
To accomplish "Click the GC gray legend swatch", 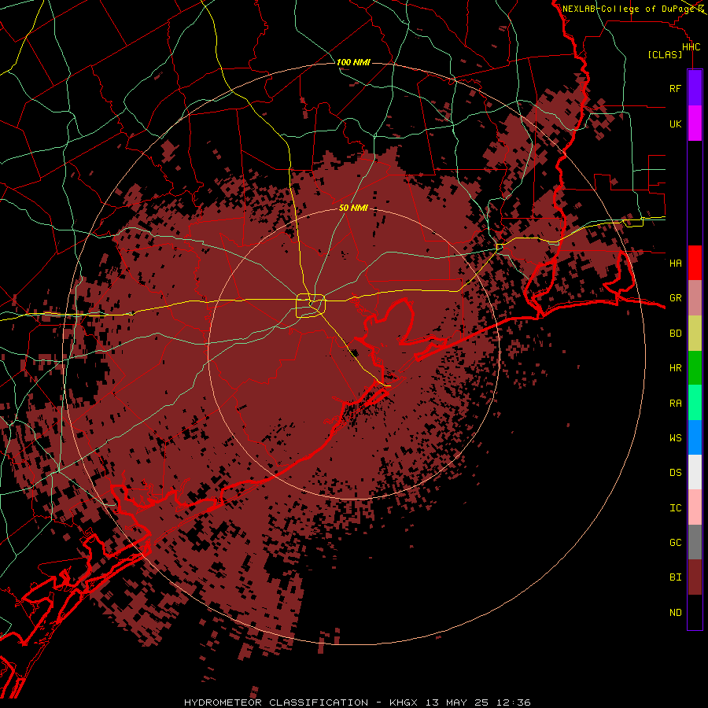I will (695, 542).
